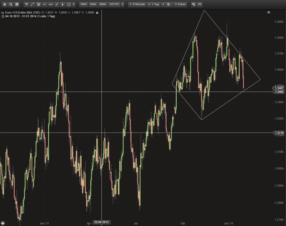This screenshot has height=226, width=286.
Task: Click the WMA indicator button
Action: tap(102, 4)
